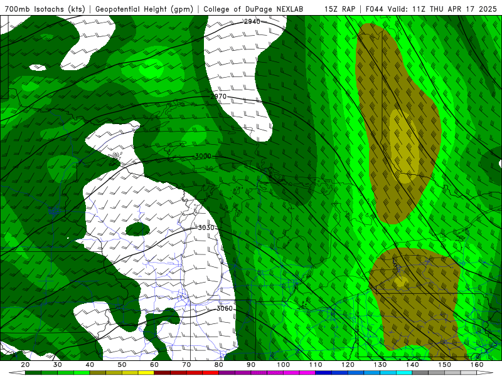Click the 20 label on the color scale
Screen dimensions: 502x376
click(x=25, y=365)
